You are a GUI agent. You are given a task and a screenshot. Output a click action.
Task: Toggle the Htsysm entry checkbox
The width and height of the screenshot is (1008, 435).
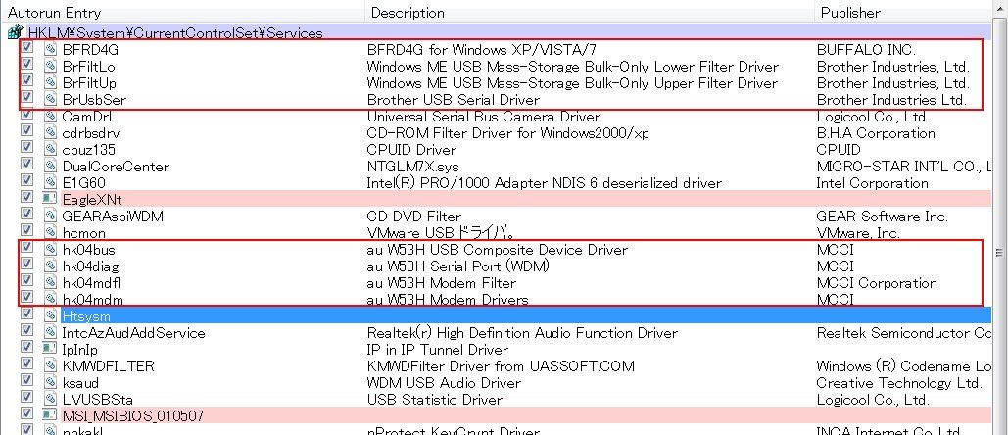(x=26, y=314)
